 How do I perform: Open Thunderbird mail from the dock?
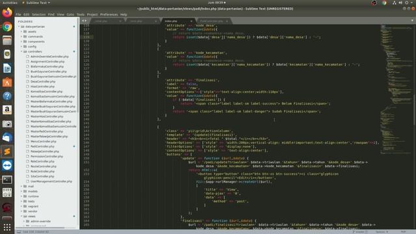click(x=7, y=138)
